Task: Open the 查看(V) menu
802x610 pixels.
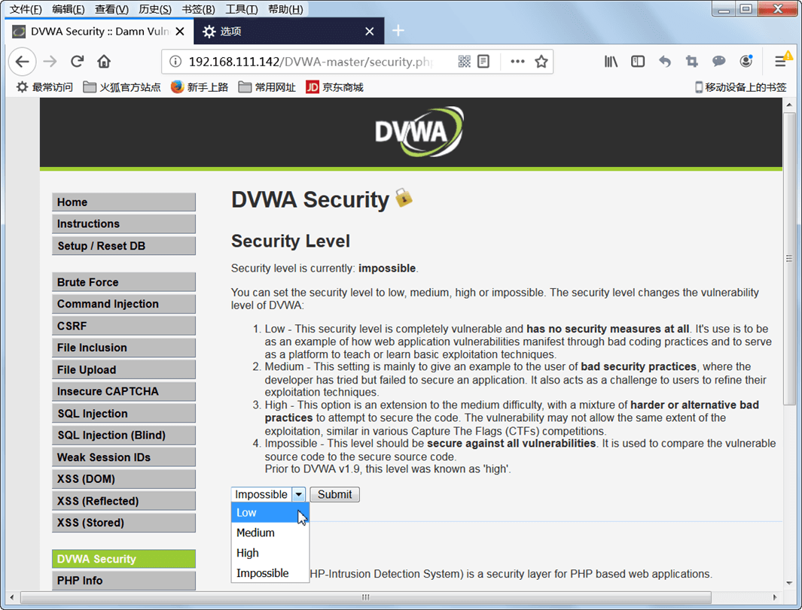Action: (111, 9)
